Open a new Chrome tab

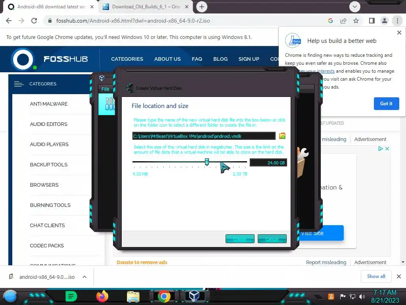click(202, 7)
